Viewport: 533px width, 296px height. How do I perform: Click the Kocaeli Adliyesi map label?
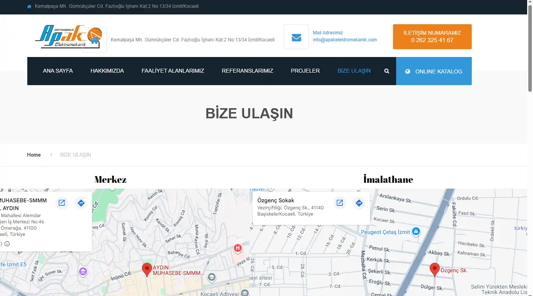[219, 294]
